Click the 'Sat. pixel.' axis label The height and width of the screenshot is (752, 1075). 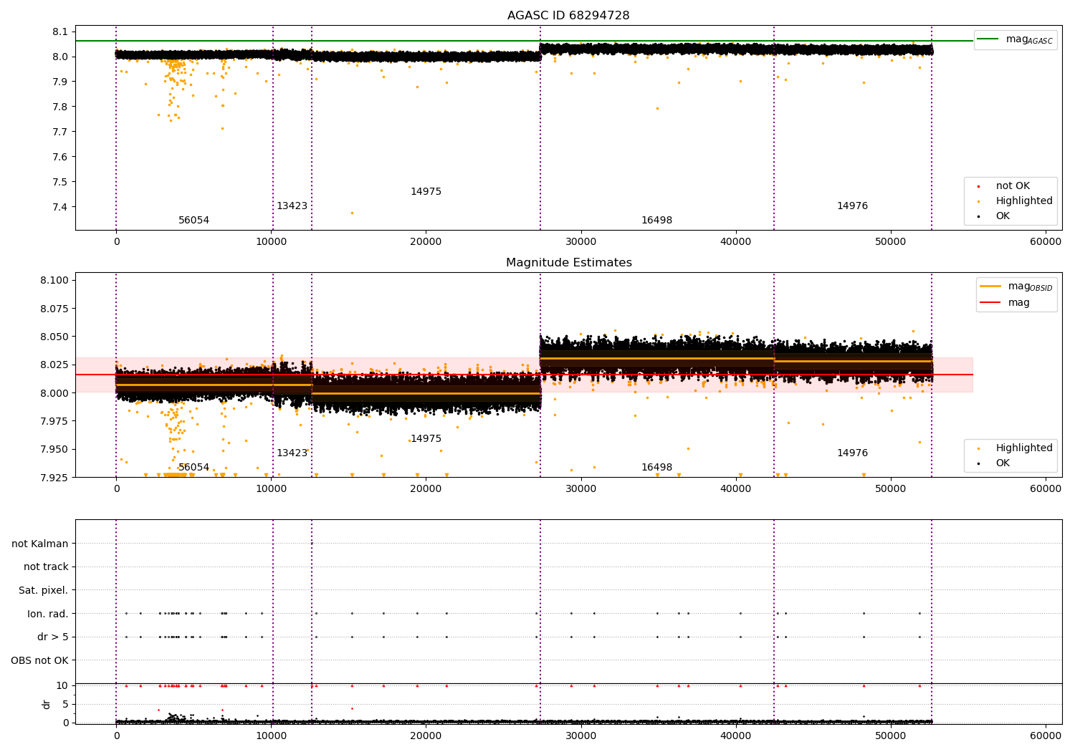(x=44, y=591)
